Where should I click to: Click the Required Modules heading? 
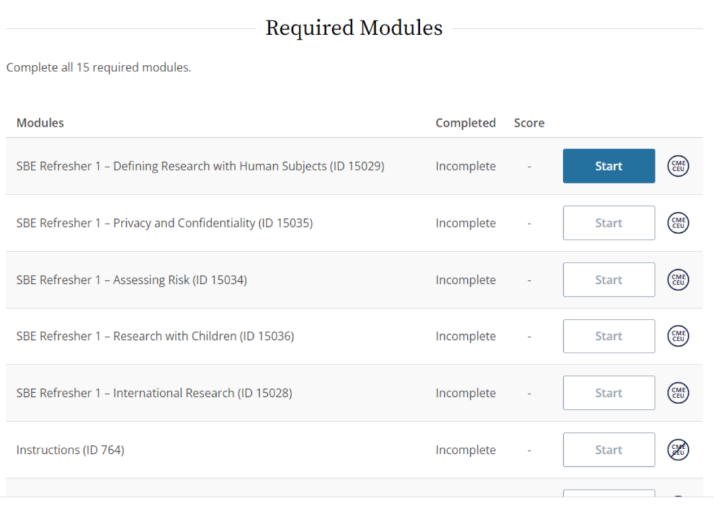pos(354,28)
